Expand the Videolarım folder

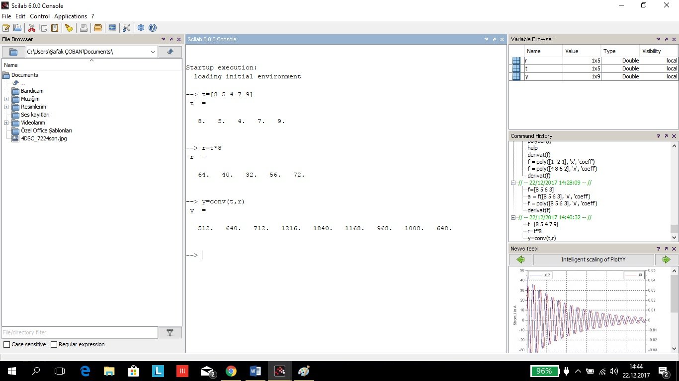coord(6,123)
